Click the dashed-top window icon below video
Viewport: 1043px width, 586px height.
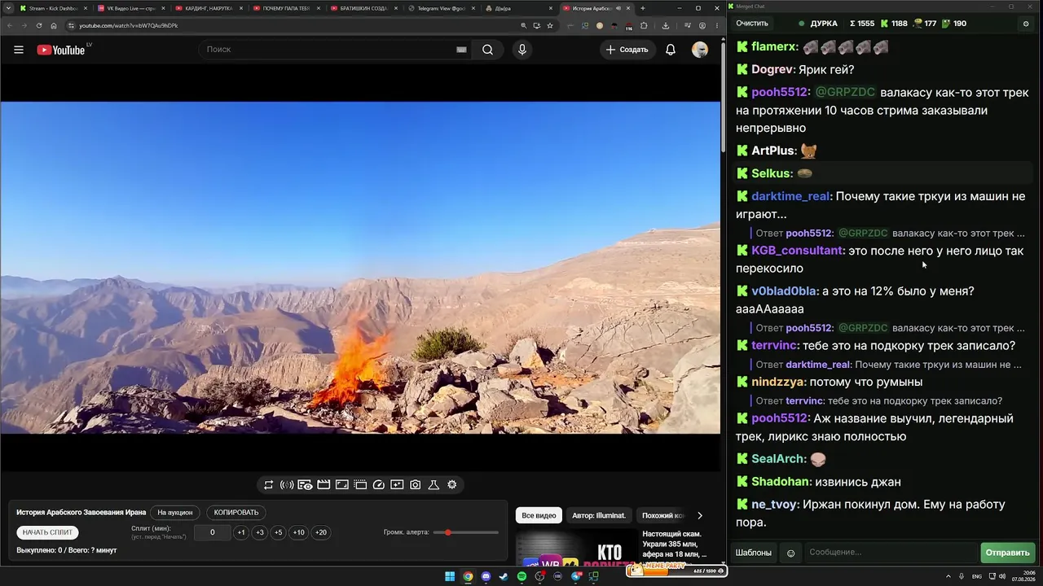[x=360, y=485]
